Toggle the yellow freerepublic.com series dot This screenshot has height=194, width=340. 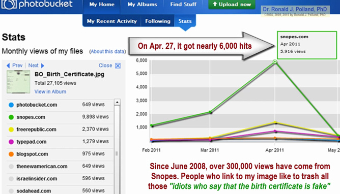tap(11, 130)
